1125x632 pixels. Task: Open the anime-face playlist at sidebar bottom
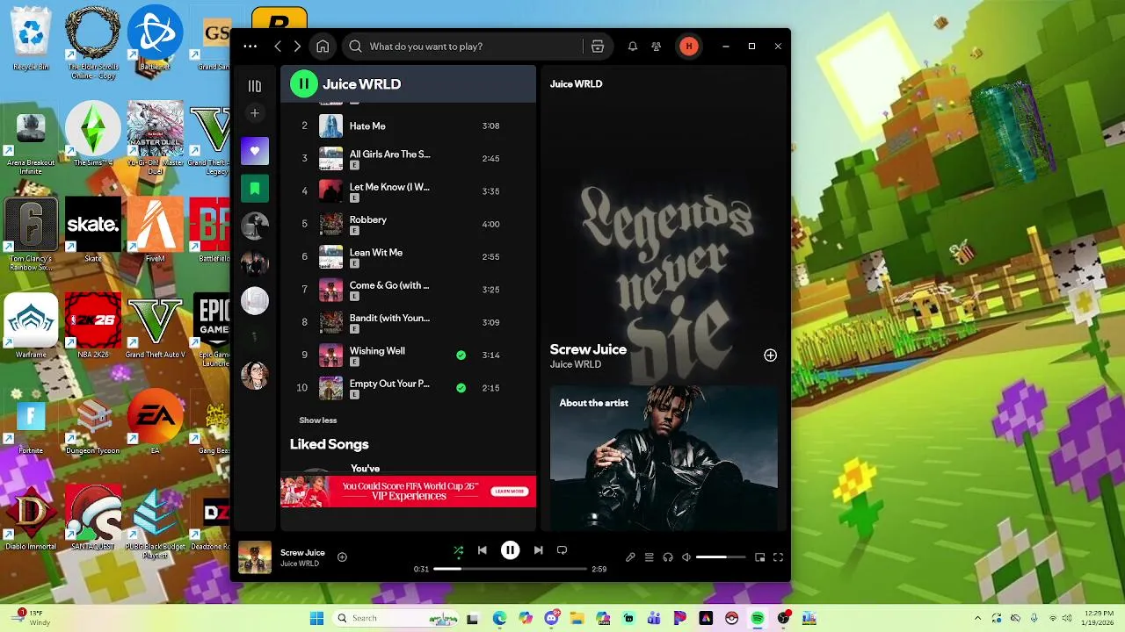[x=255, y=376]
